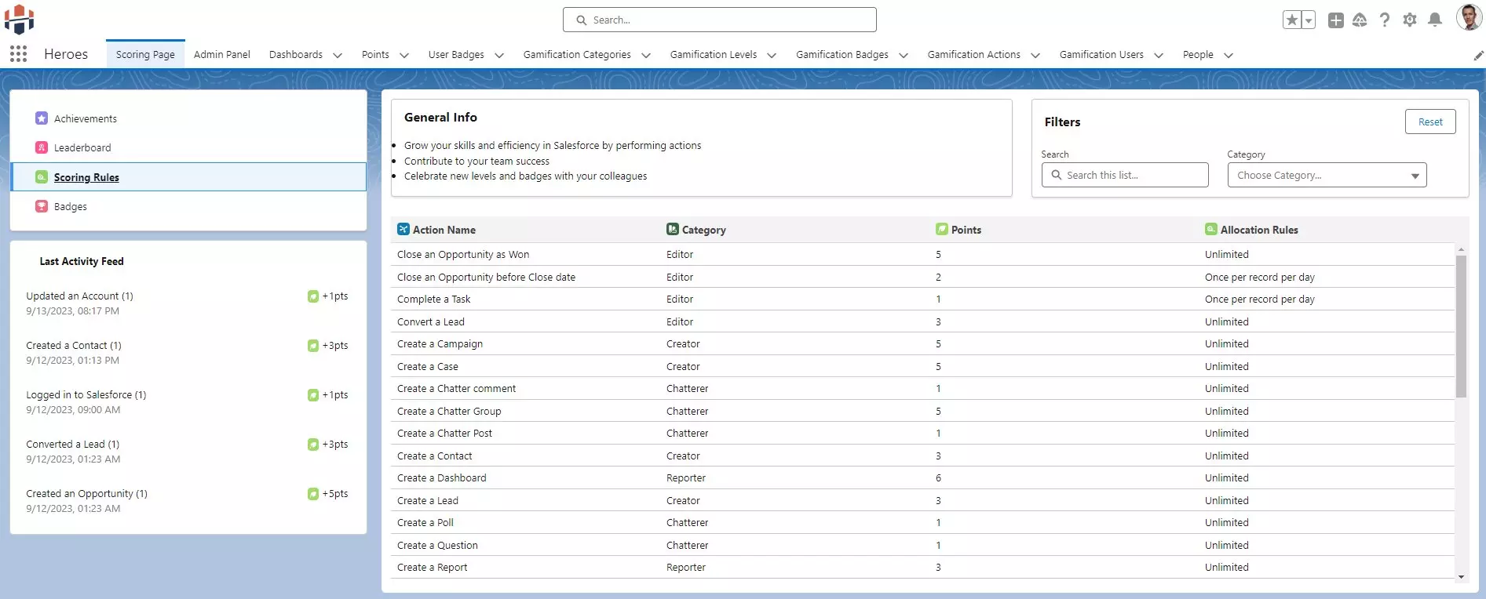The height and width of the screenshot is (599, 1486).
Task: Click points icon beside Created an Opportunity
Action: pos(313,494)
